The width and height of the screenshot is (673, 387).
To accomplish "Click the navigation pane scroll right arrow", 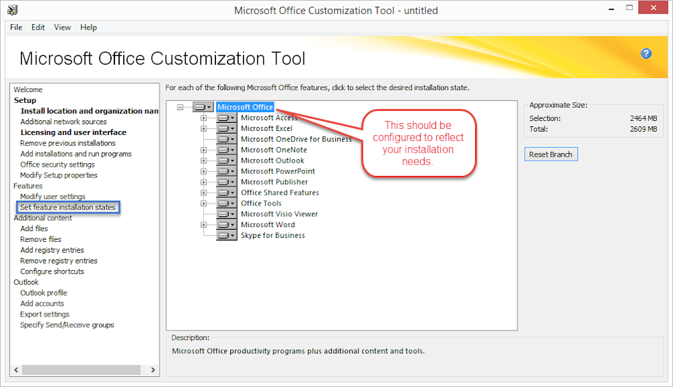I will pyautogui.click(x=153, y=370).
